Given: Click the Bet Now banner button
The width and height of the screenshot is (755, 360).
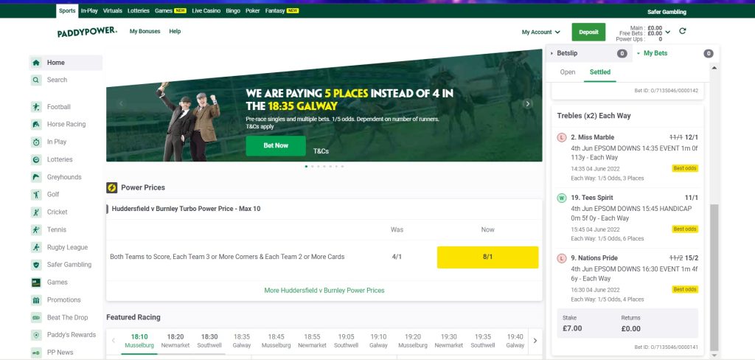Looking at the screenshot, I should tap(276, 145).
